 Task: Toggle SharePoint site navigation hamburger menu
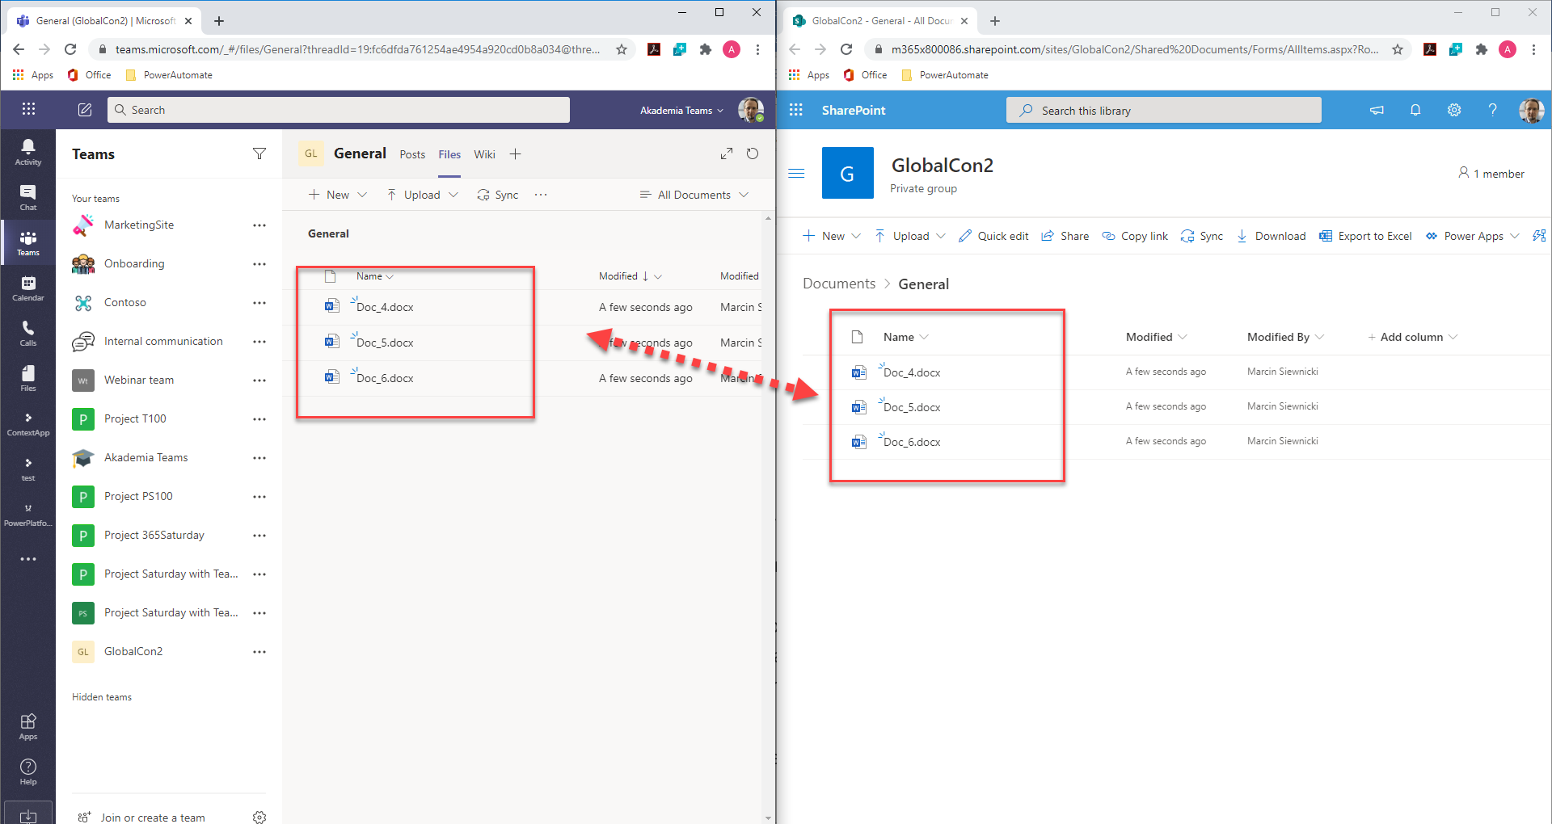[796, 173]
